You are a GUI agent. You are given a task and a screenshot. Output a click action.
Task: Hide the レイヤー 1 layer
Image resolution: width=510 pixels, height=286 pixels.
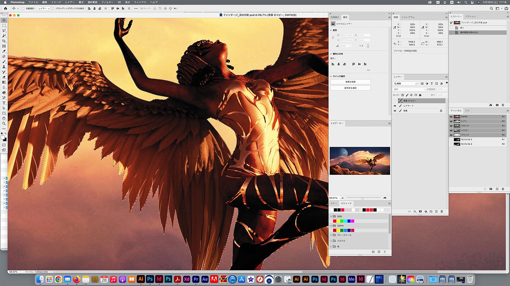click(x=395, y=106)
